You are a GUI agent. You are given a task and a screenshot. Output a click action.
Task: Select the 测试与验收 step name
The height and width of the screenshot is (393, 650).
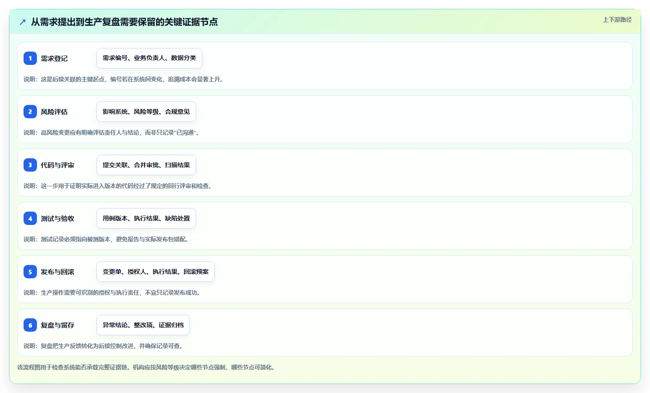(x=57, y=218)
